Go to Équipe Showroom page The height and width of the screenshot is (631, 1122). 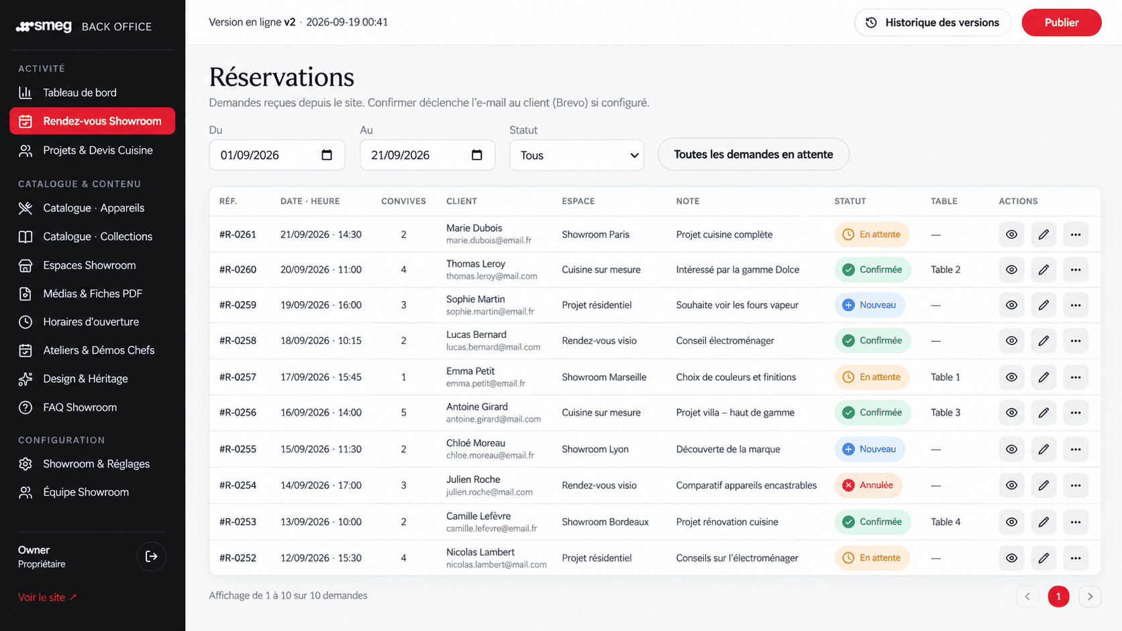tap(93, 492)
